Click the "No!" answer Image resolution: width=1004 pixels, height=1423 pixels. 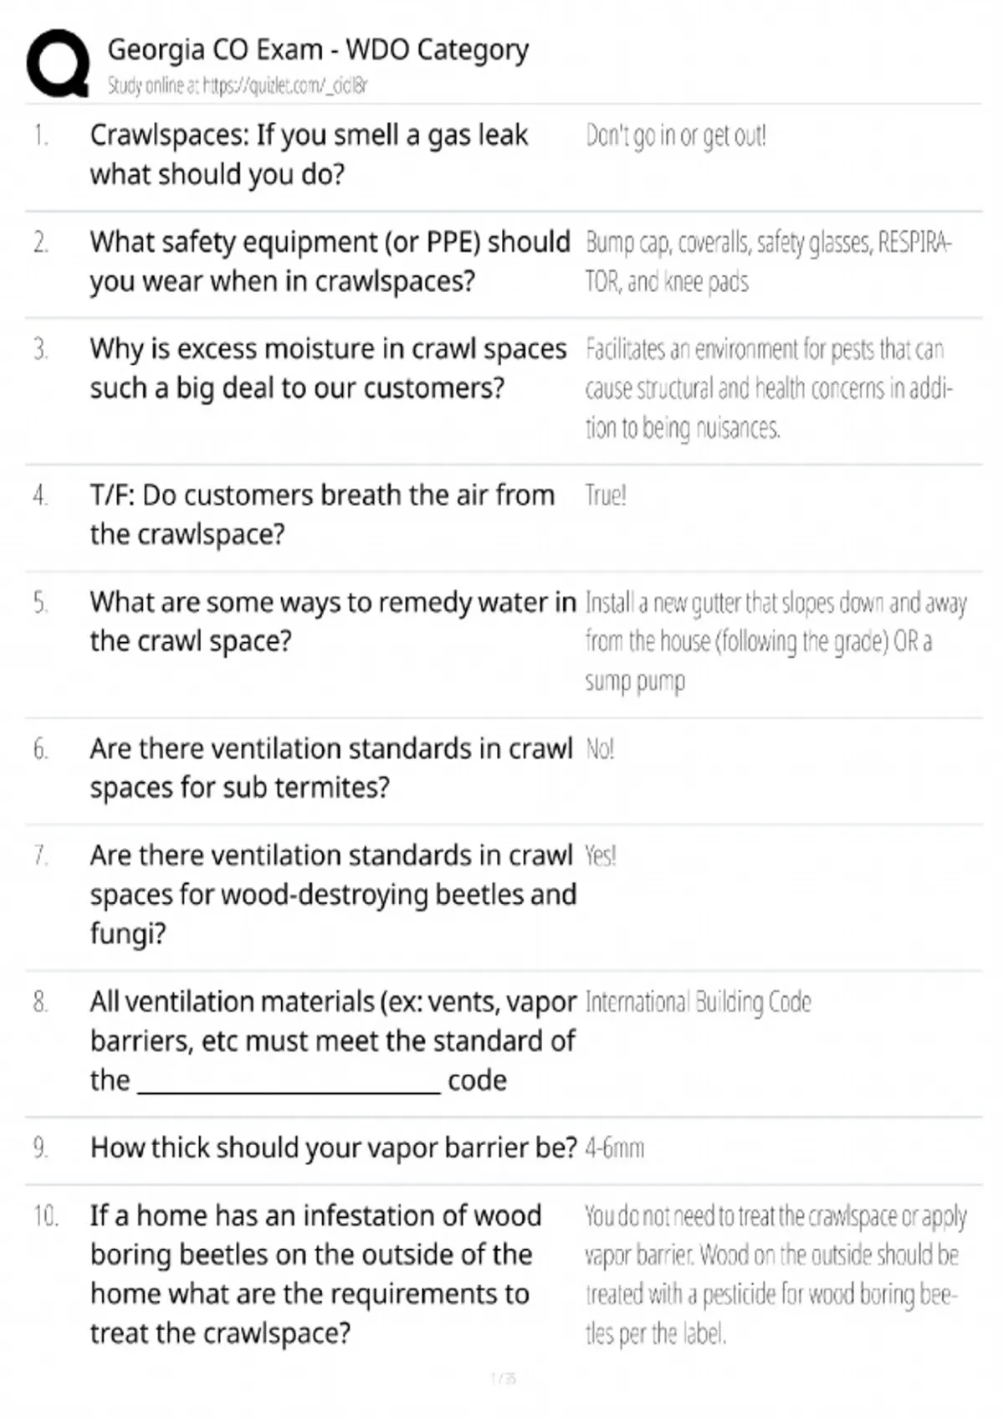pyautogui.click(x=600, y=749)
